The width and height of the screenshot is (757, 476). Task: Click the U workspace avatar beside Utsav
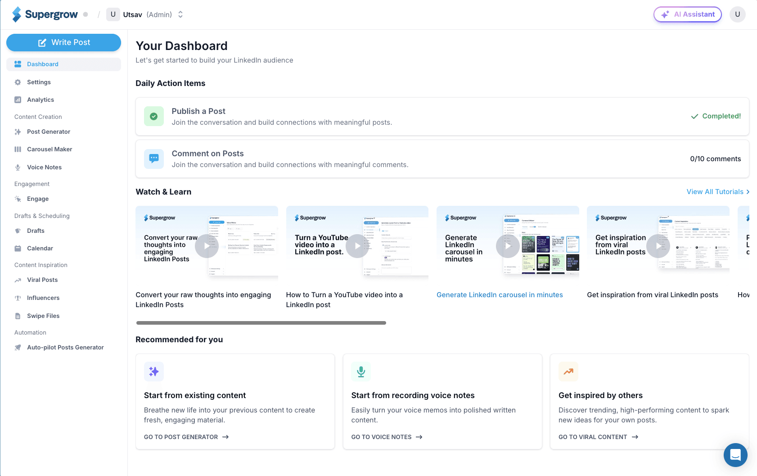pyautogui.click(x=113, y=14)
